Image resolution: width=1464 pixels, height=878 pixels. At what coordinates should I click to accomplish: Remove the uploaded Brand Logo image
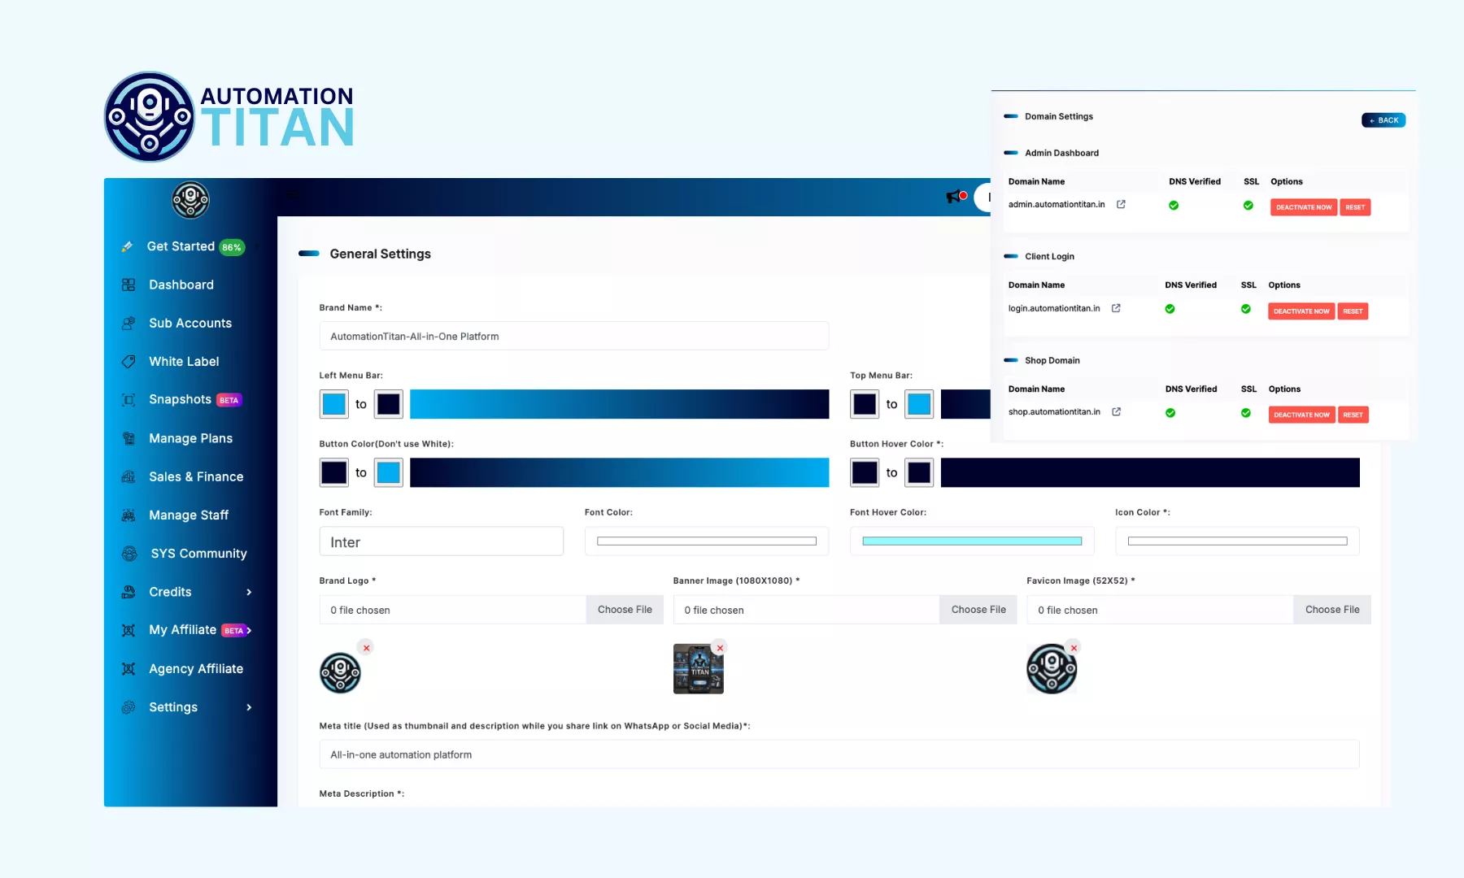coord(367,648)
